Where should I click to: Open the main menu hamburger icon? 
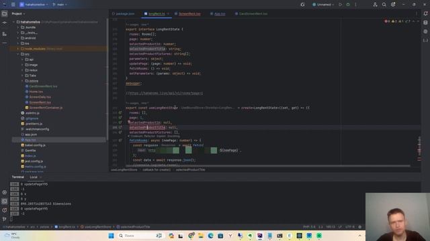click(x=13, y=5)
